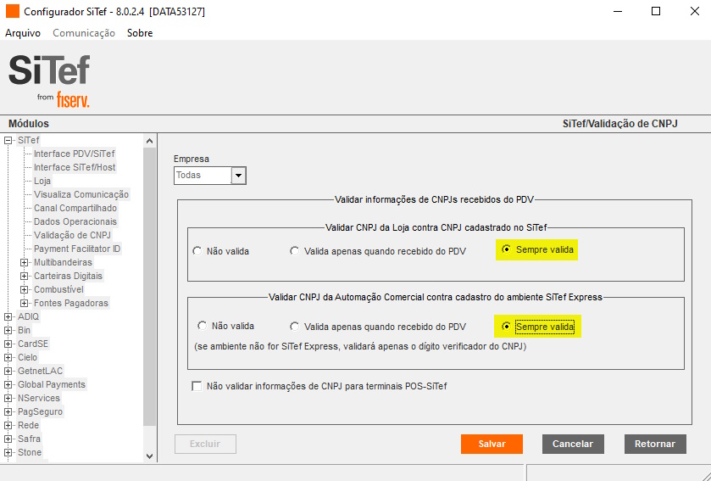Open the Empresa dropdown arrow

238,175
